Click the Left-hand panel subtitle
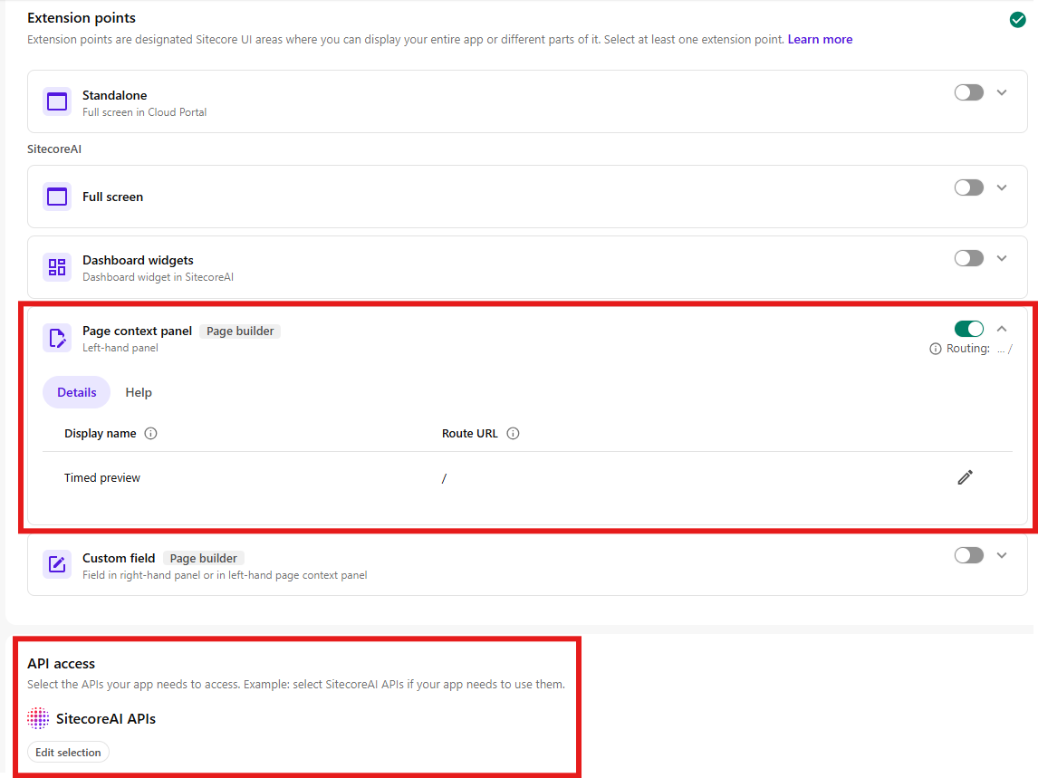The height and width of the screenshot is (778, 1038). (x=120, y=349)
